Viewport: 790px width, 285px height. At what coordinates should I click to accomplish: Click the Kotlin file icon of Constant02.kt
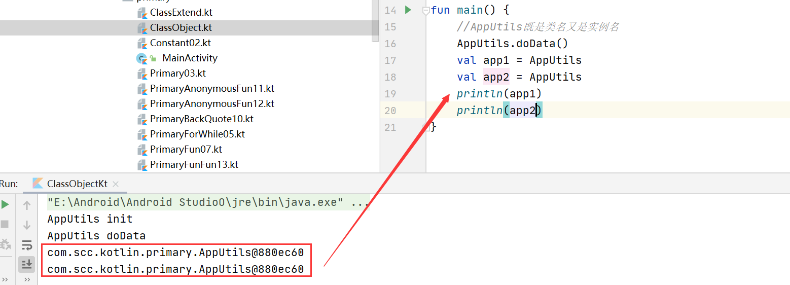pyautogui.click(x=142, y=43)
